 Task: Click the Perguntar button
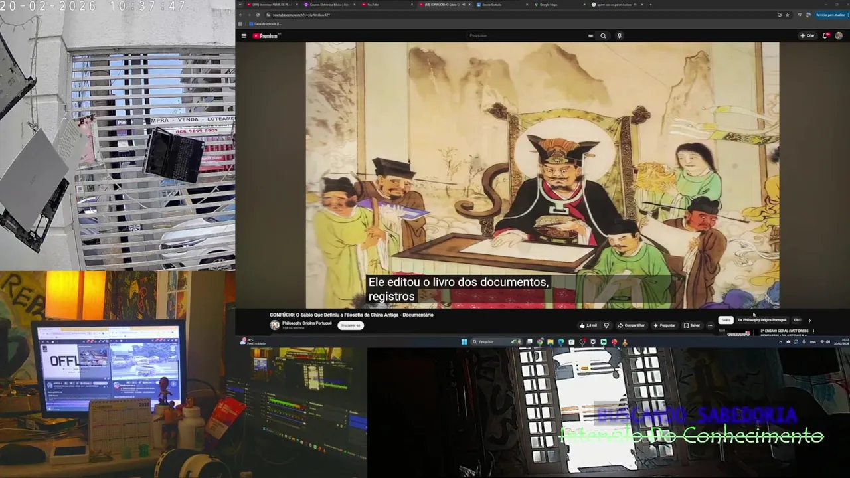point(665,325)
